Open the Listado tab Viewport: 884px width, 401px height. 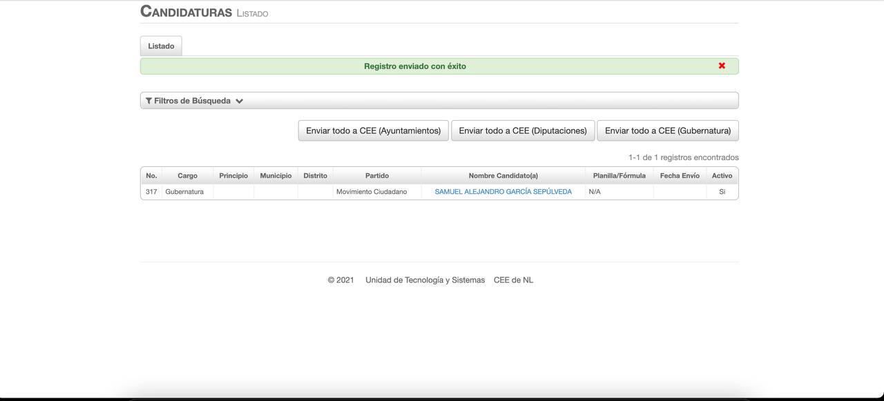[x=161, y=46]
